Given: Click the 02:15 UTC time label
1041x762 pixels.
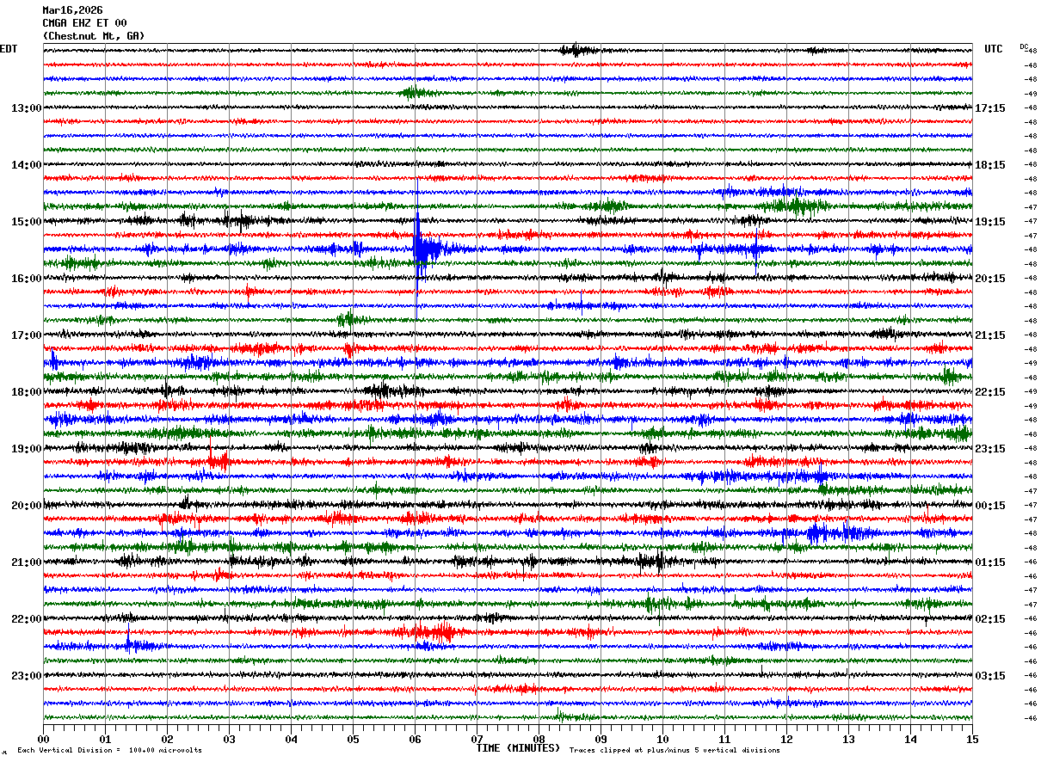Looking at the screenshot, I should coord(990,618).
